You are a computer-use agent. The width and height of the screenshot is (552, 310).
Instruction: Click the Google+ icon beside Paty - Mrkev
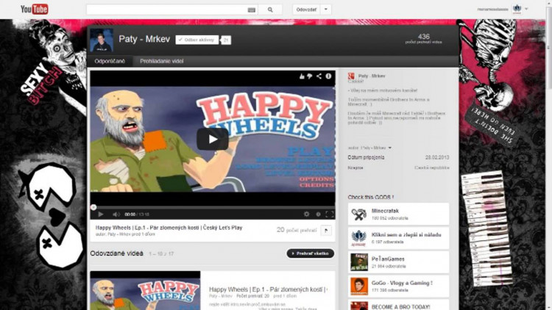(x=351, y=76)
